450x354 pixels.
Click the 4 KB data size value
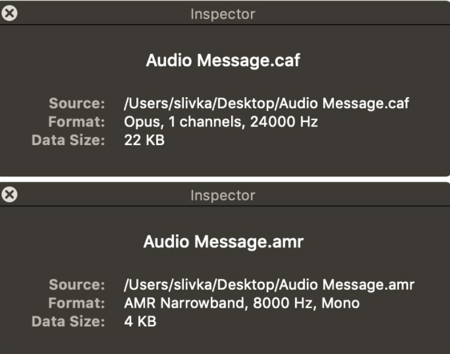[140, 322]
